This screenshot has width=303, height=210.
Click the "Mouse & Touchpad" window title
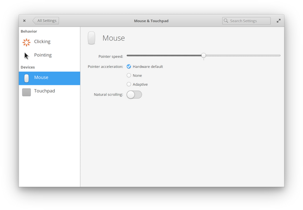(151, 21)
